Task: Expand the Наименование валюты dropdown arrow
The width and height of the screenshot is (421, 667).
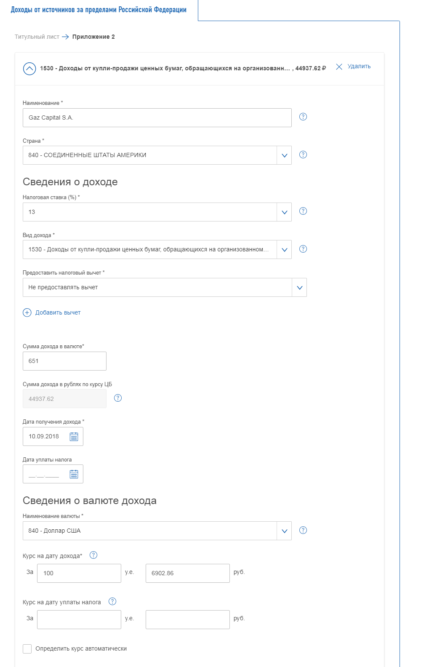Action: [284, 531]
